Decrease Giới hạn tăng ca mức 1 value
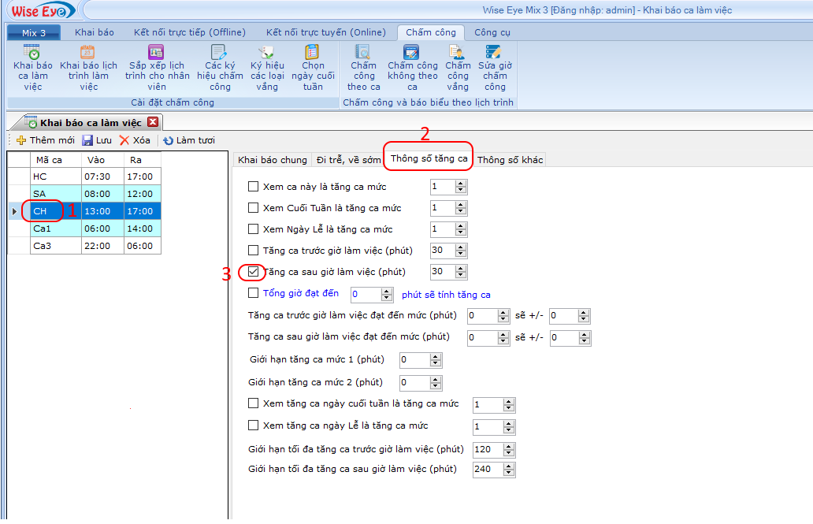 tap(436, 364)
